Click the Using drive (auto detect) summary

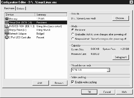click(49, 26)
